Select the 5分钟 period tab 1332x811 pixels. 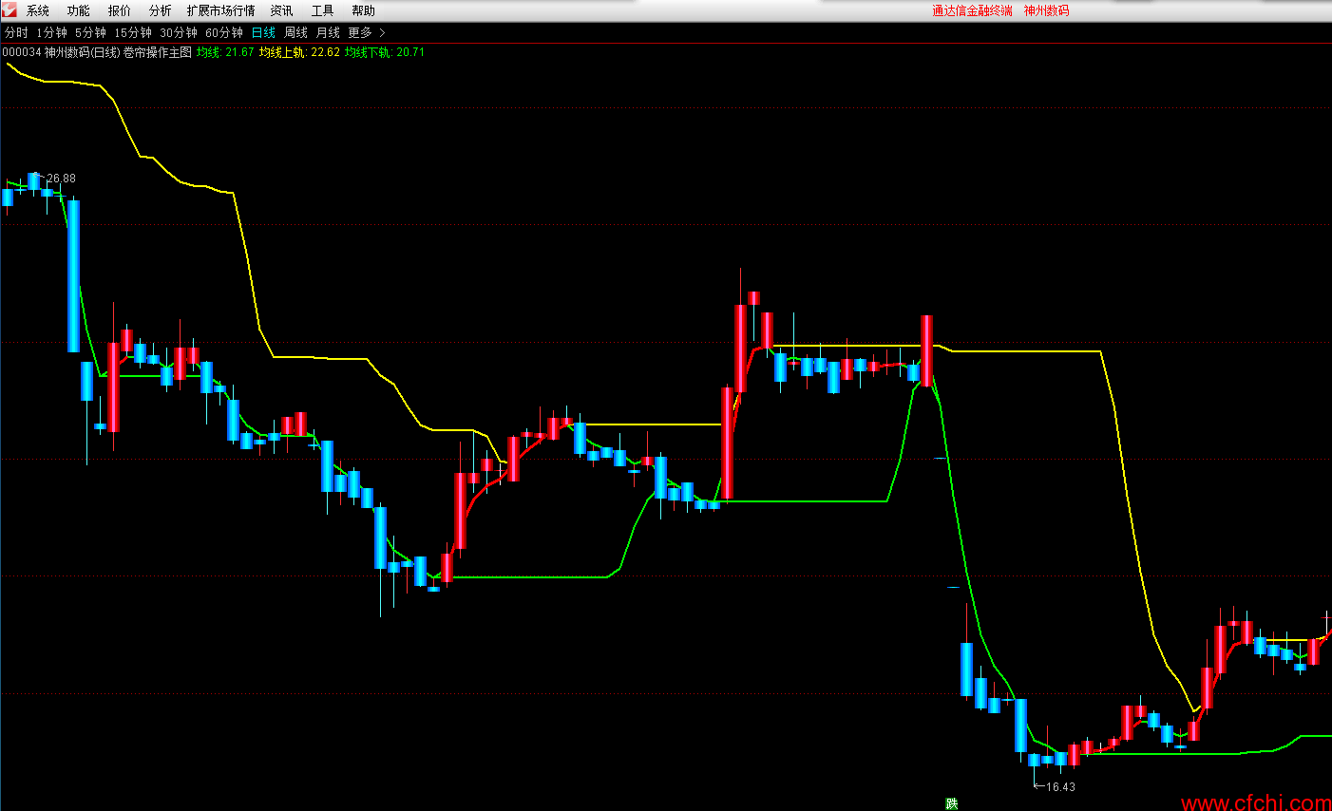(91, 32)
